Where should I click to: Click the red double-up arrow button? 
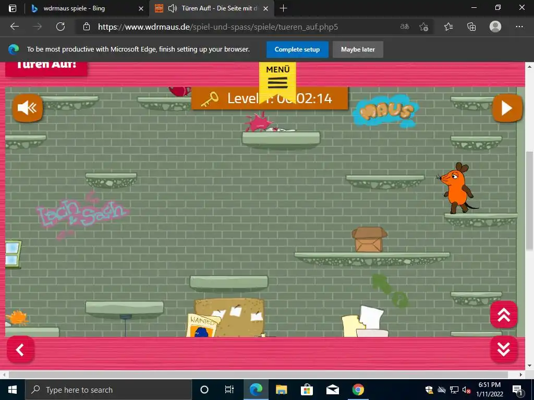[x=504, y=315]
